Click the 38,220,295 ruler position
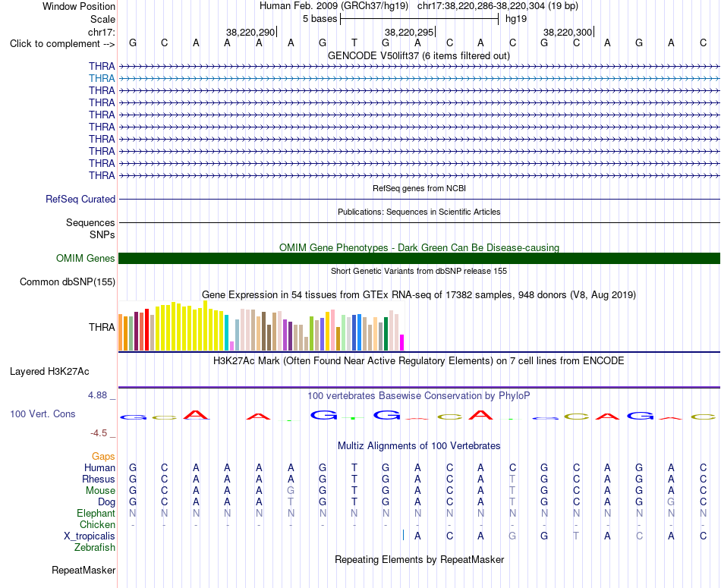This screenshot has width=721, height=588. point(409,32)
